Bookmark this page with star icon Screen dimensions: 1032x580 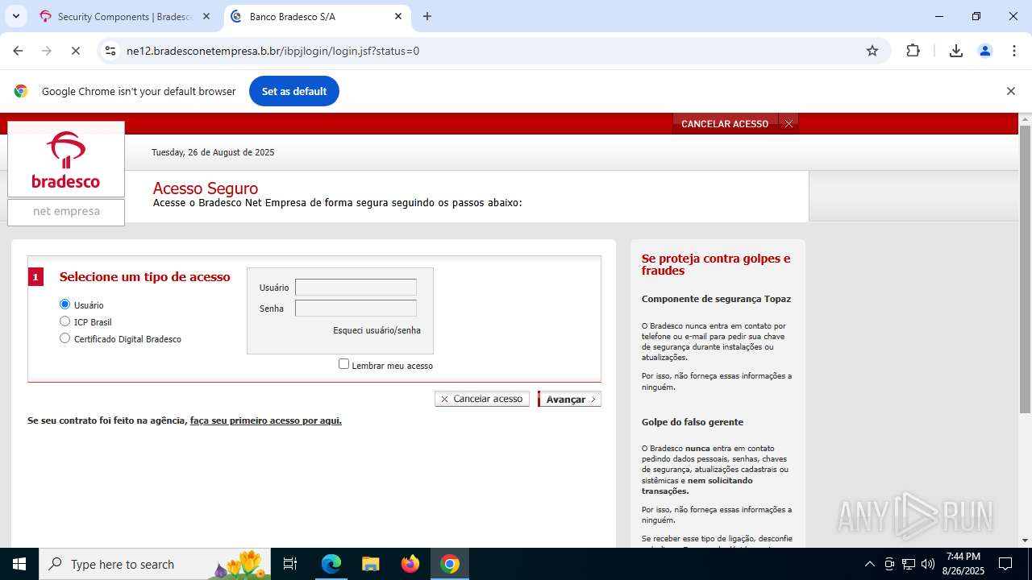(x=872, y=51)
